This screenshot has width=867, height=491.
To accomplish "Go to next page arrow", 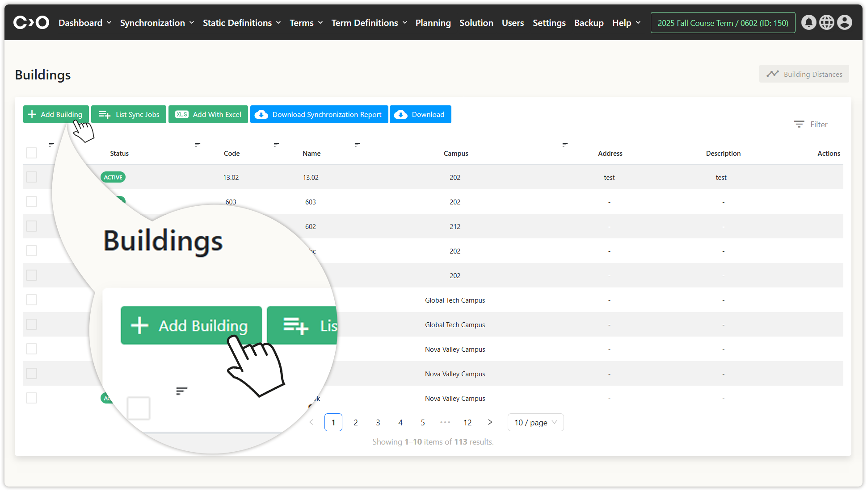I will (490, 422).
